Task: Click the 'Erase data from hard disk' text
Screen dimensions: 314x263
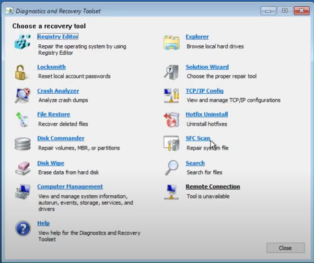Action: pyautogui.click(x=68, y=172)
